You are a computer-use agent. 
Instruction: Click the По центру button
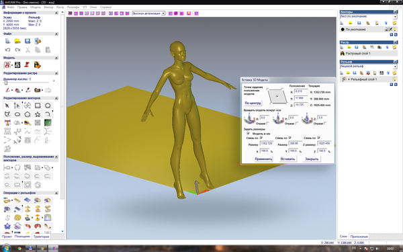(253, 103)
